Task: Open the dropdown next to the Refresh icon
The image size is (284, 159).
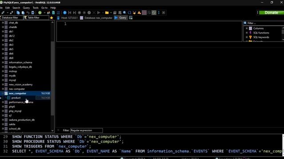Action: (44, 13)
